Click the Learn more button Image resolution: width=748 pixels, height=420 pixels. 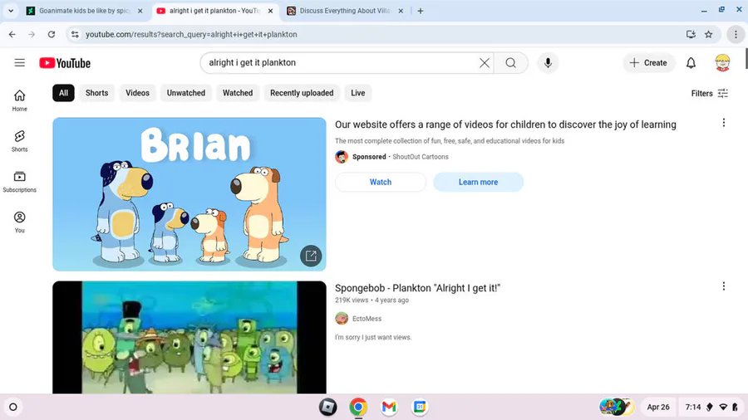tap(478, 182)
